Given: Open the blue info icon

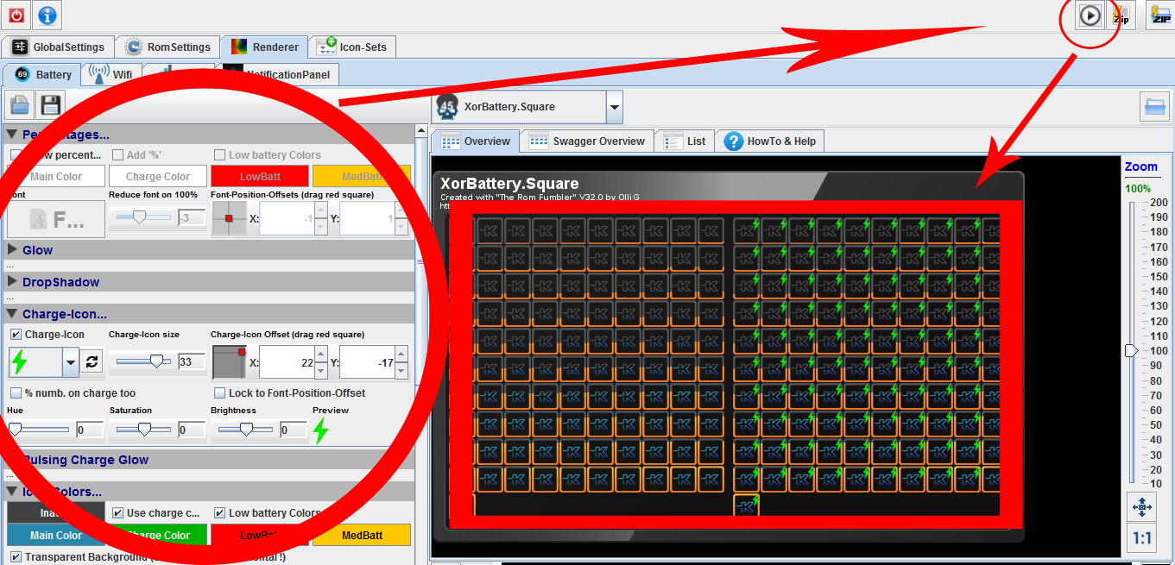Looking at the screenshot, I should pyautogui.click(x=47, y=15).
